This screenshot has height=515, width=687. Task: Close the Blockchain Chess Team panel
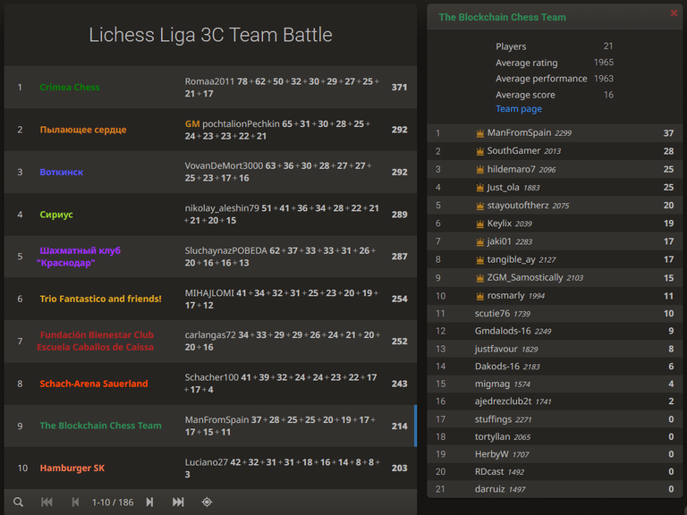[674, 13]
